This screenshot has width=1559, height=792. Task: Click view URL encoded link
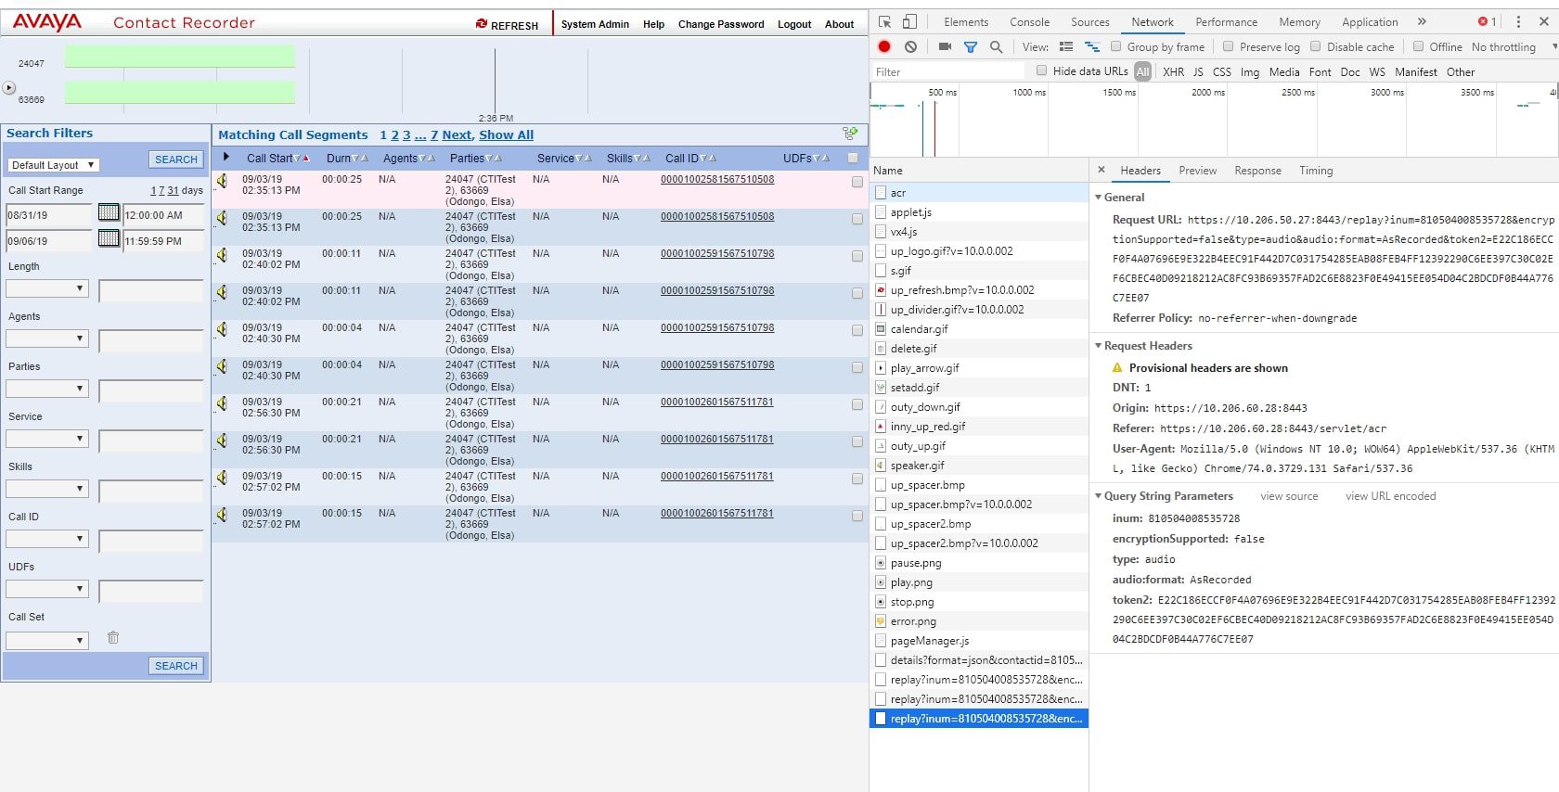pos(1390,496)
